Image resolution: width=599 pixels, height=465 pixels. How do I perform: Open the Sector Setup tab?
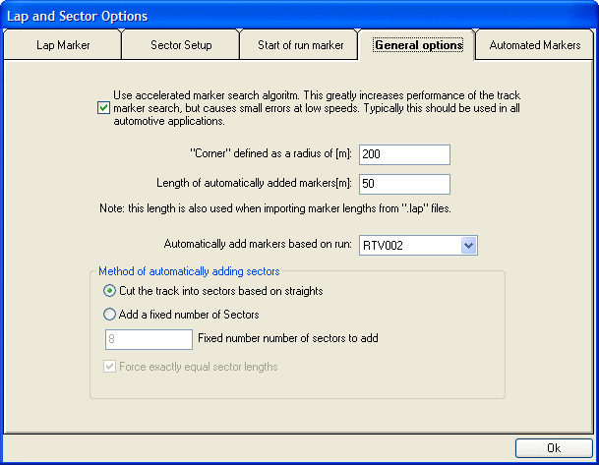(x=181, y=45)
